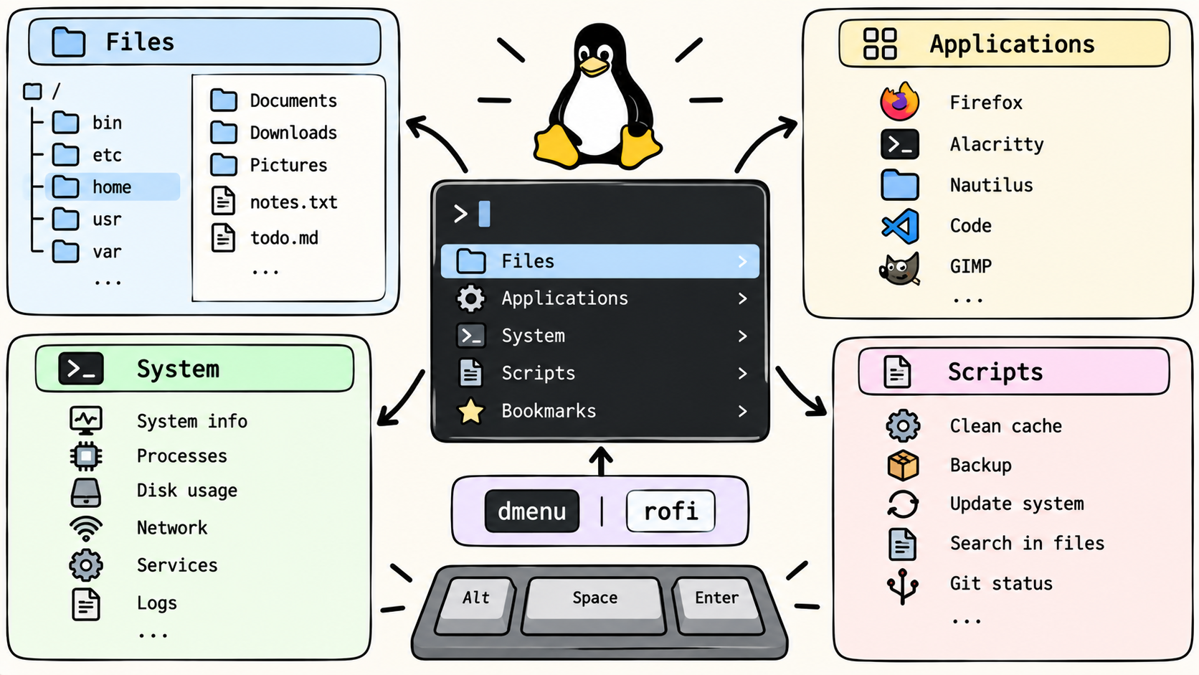Click the Backup box icon
Viewport: 1199px width, 675px height.
[903, 465]
